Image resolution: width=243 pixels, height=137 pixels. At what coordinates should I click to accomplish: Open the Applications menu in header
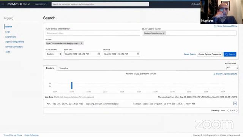[x=41, y=4]
